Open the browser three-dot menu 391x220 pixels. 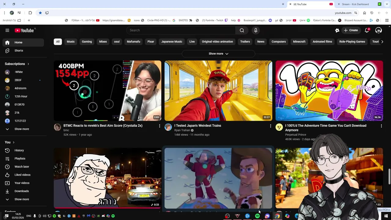[4, 13]
